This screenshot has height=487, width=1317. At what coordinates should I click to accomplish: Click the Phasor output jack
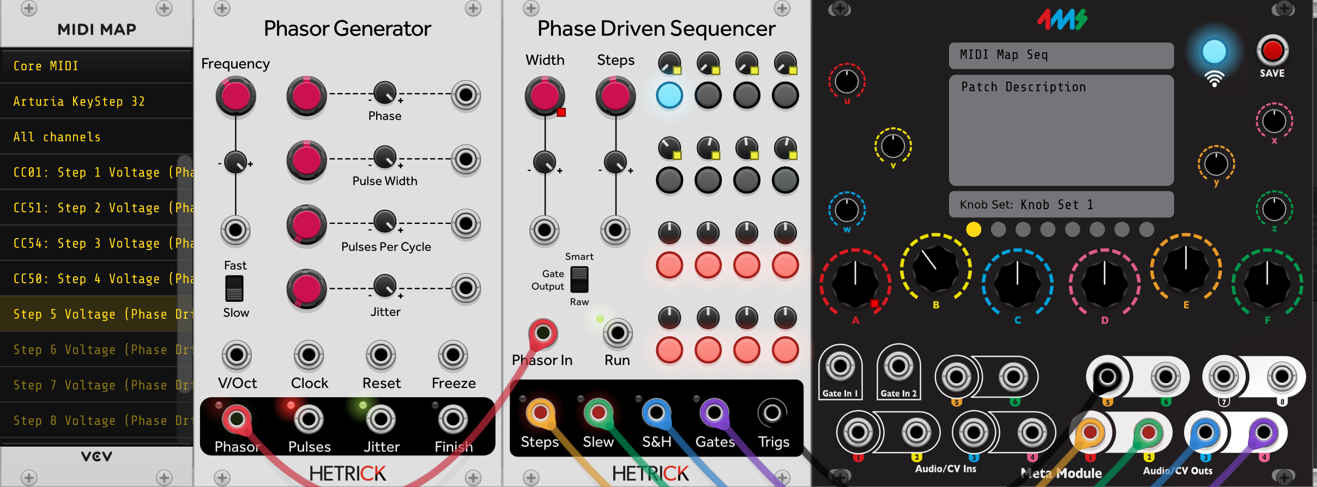pos(237,419)
